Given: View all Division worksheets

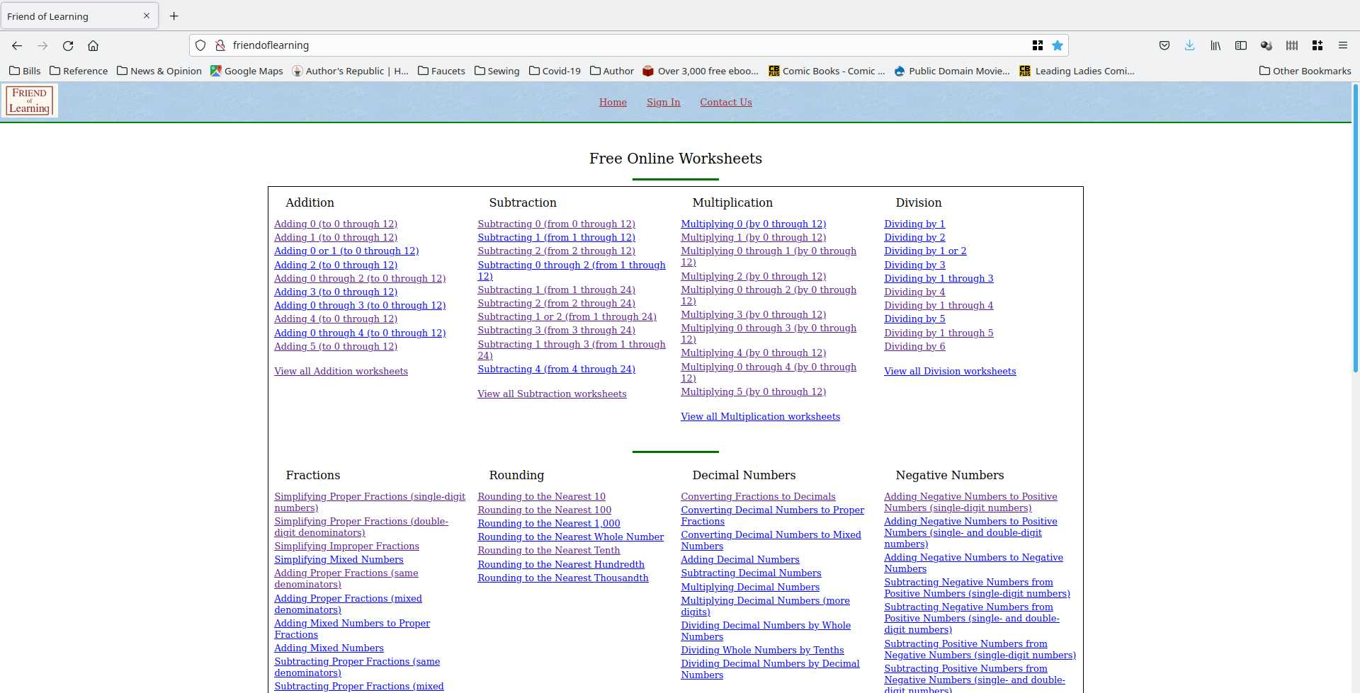Looking at the screenshot, I should (x=950, y=371).
